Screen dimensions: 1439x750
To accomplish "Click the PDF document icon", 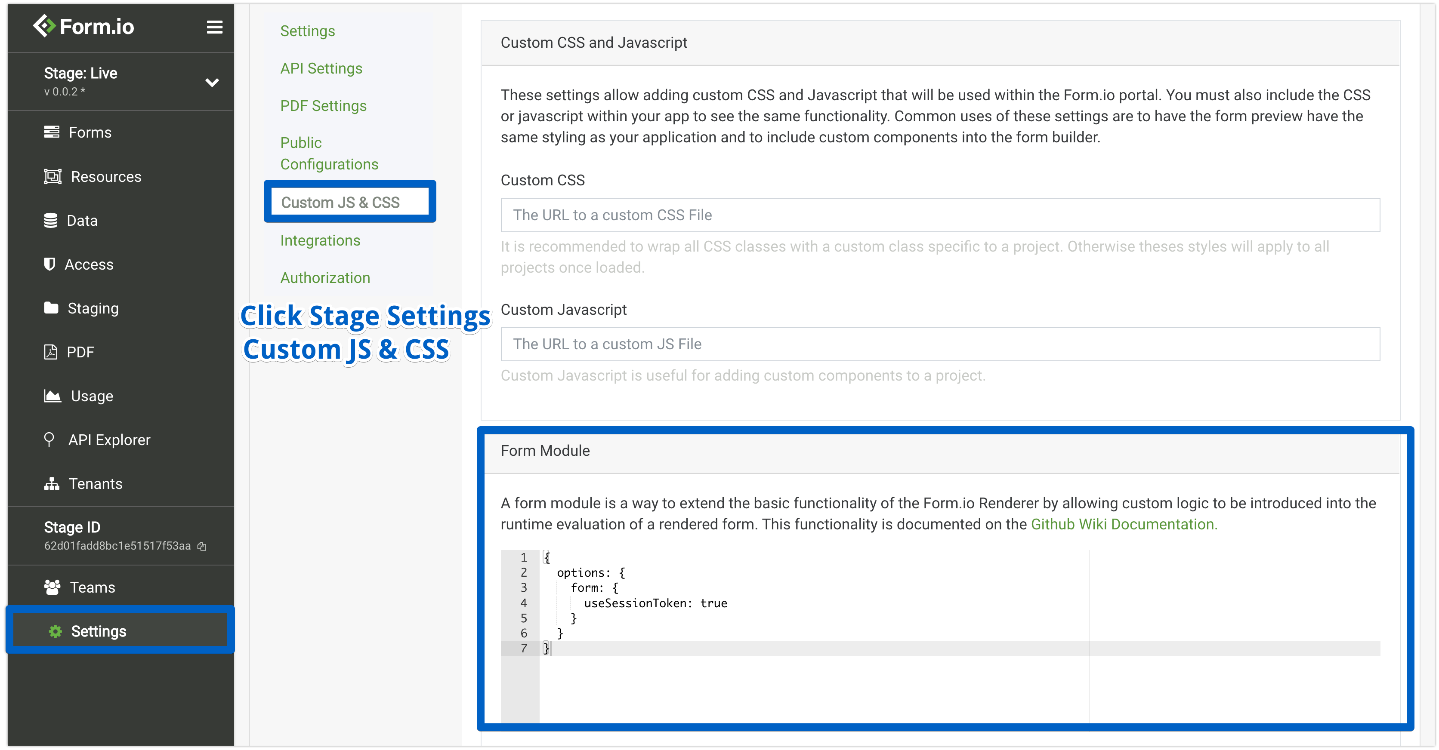I will click(50, 352).
